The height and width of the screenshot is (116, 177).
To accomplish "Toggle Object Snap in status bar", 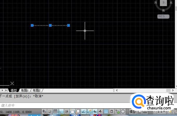I will point(72,112).
